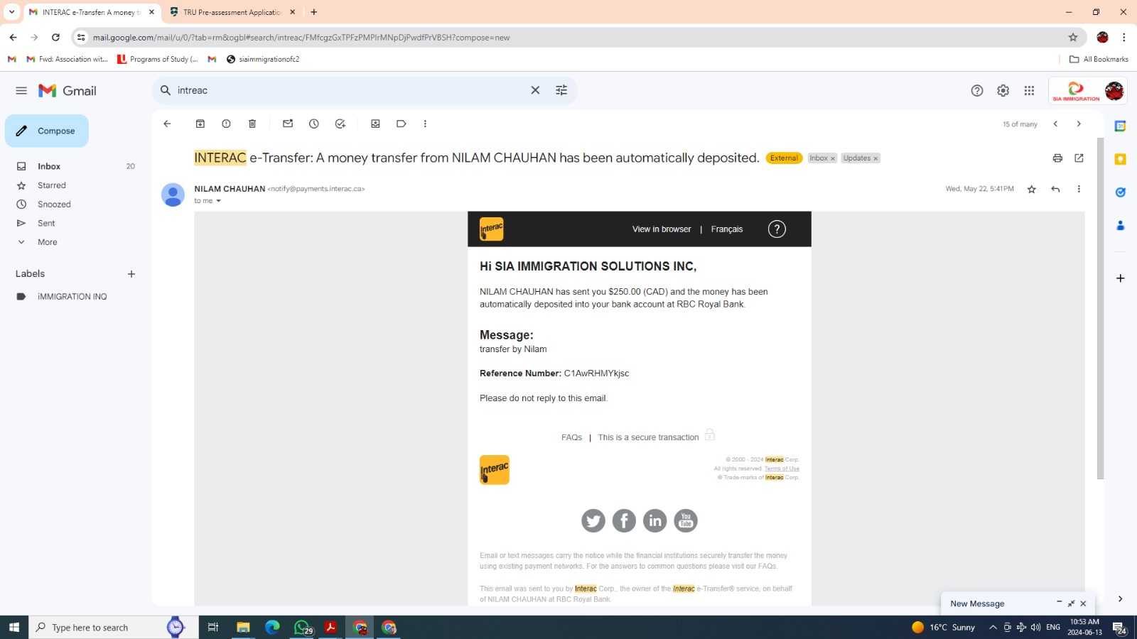
Task: Click the 'View in browser' link
Action: (x=662, y=229)
